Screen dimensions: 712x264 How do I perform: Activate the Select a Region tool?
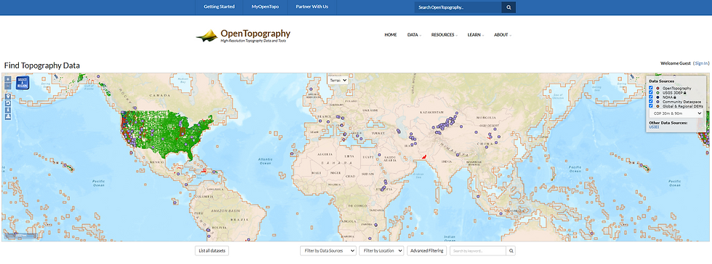pos(23,83)
